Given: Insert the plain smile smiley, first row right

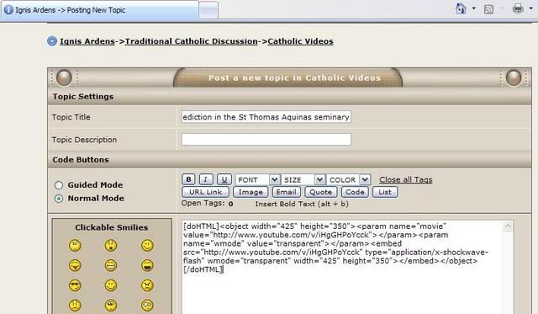Looking at the screenshot, I should [147, 245].
